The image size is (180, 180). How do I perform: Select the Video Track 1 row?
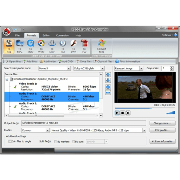(x=52, y=87)
